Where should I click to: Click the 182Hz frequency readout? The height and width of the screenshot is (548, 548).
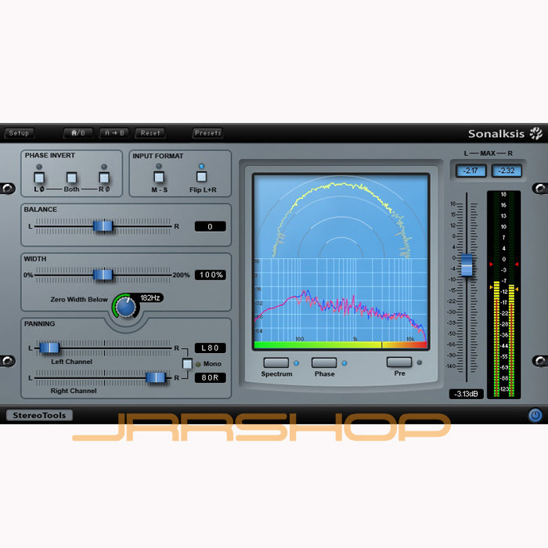(x=150, y=297)
